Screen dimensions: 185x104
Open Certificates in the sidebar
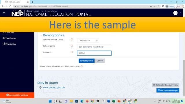pyautogui.click(x=10, y=38)
